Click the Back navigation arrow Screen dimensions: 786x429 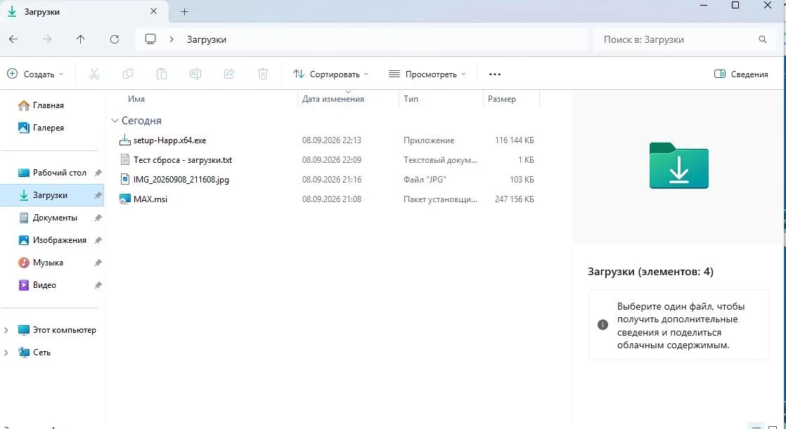click(13, 39)
